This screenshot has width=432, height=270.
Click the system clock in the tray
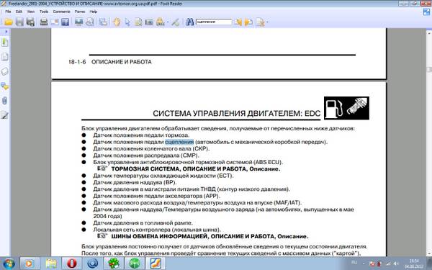pos(414,264)
